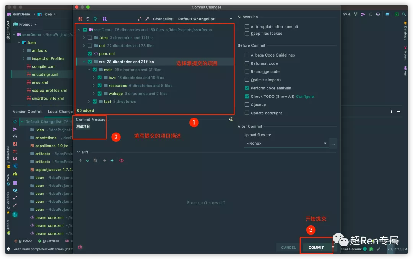413x259 pixels.
Task: Open the Local Changes tab
Action: (x=60, y=112)
